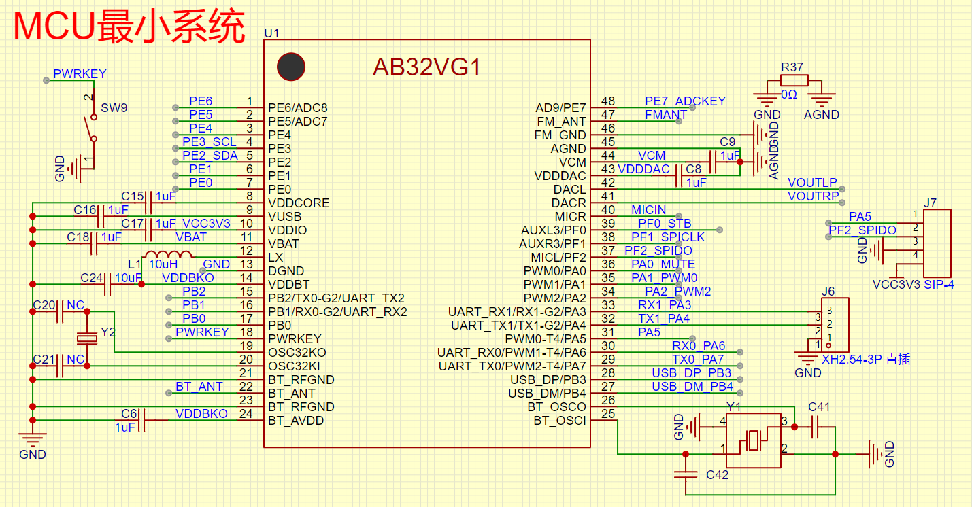The width and height of the screenshot is (972, 507).
Task: Click the PB2/TX0-G2/UART_TX2 pin name
Action: click(x=336, y=298)
